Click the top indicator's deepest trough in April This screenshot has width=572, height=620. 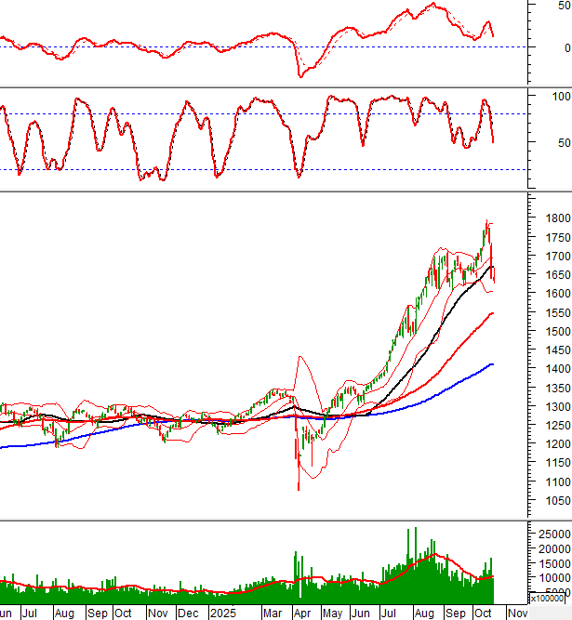[299, 75]
